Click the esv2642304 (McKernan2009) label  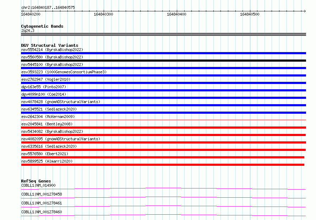tap(48, 117)
